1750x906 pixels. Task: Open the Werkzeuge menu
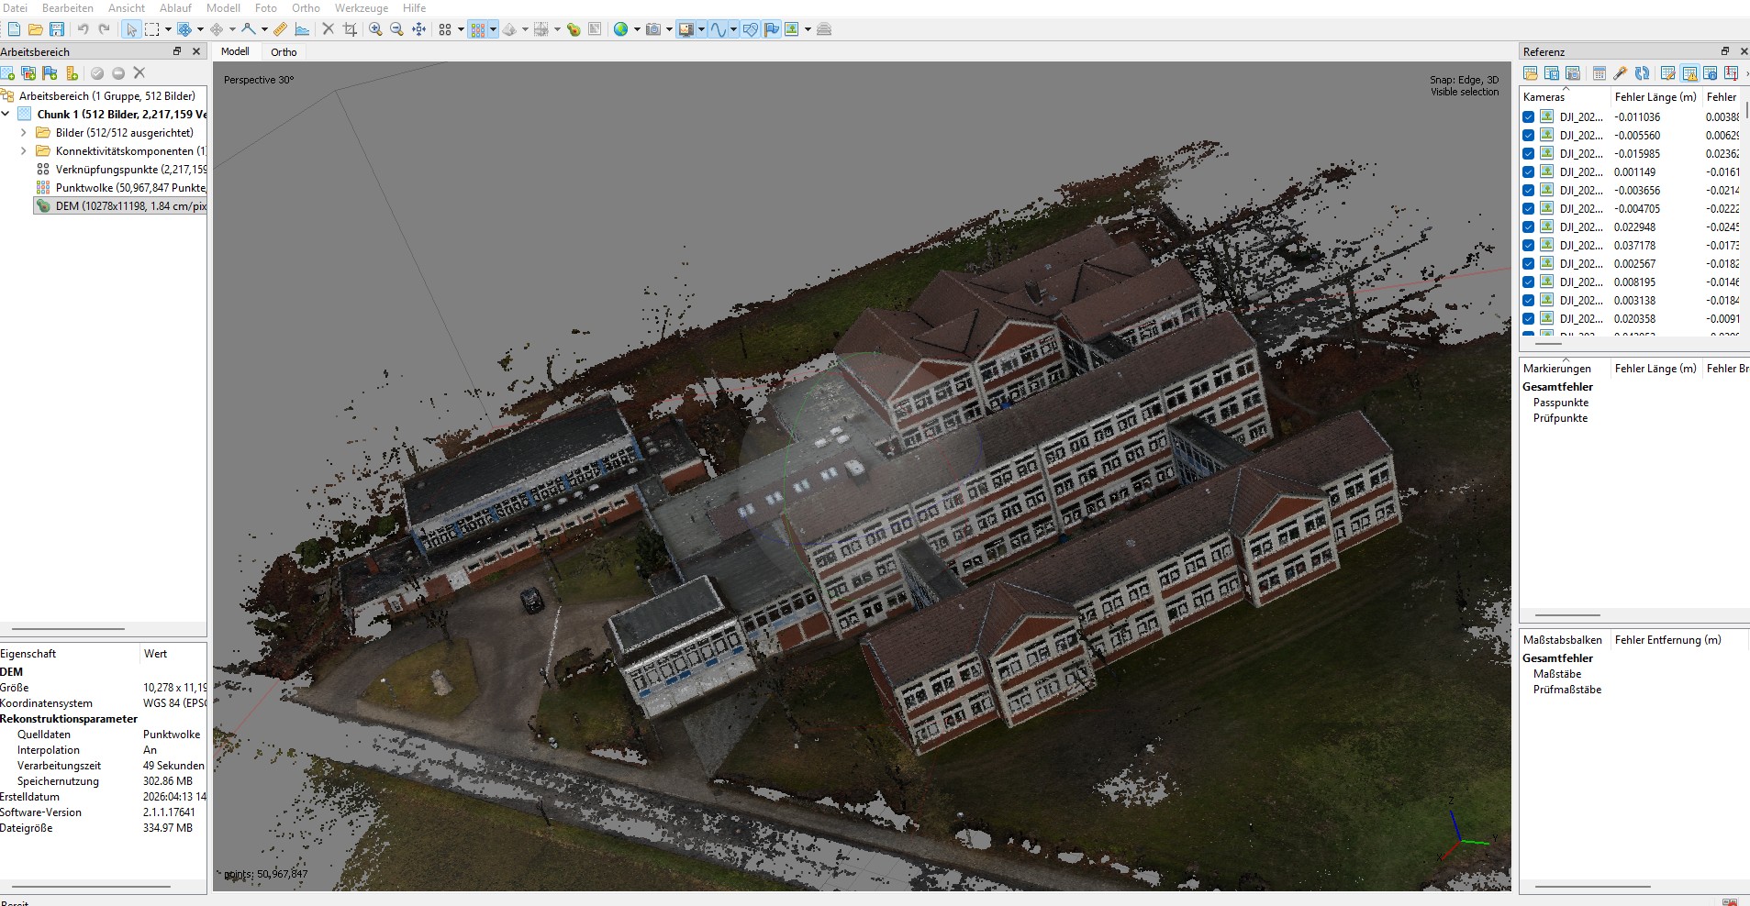click(x=361, y=8)
